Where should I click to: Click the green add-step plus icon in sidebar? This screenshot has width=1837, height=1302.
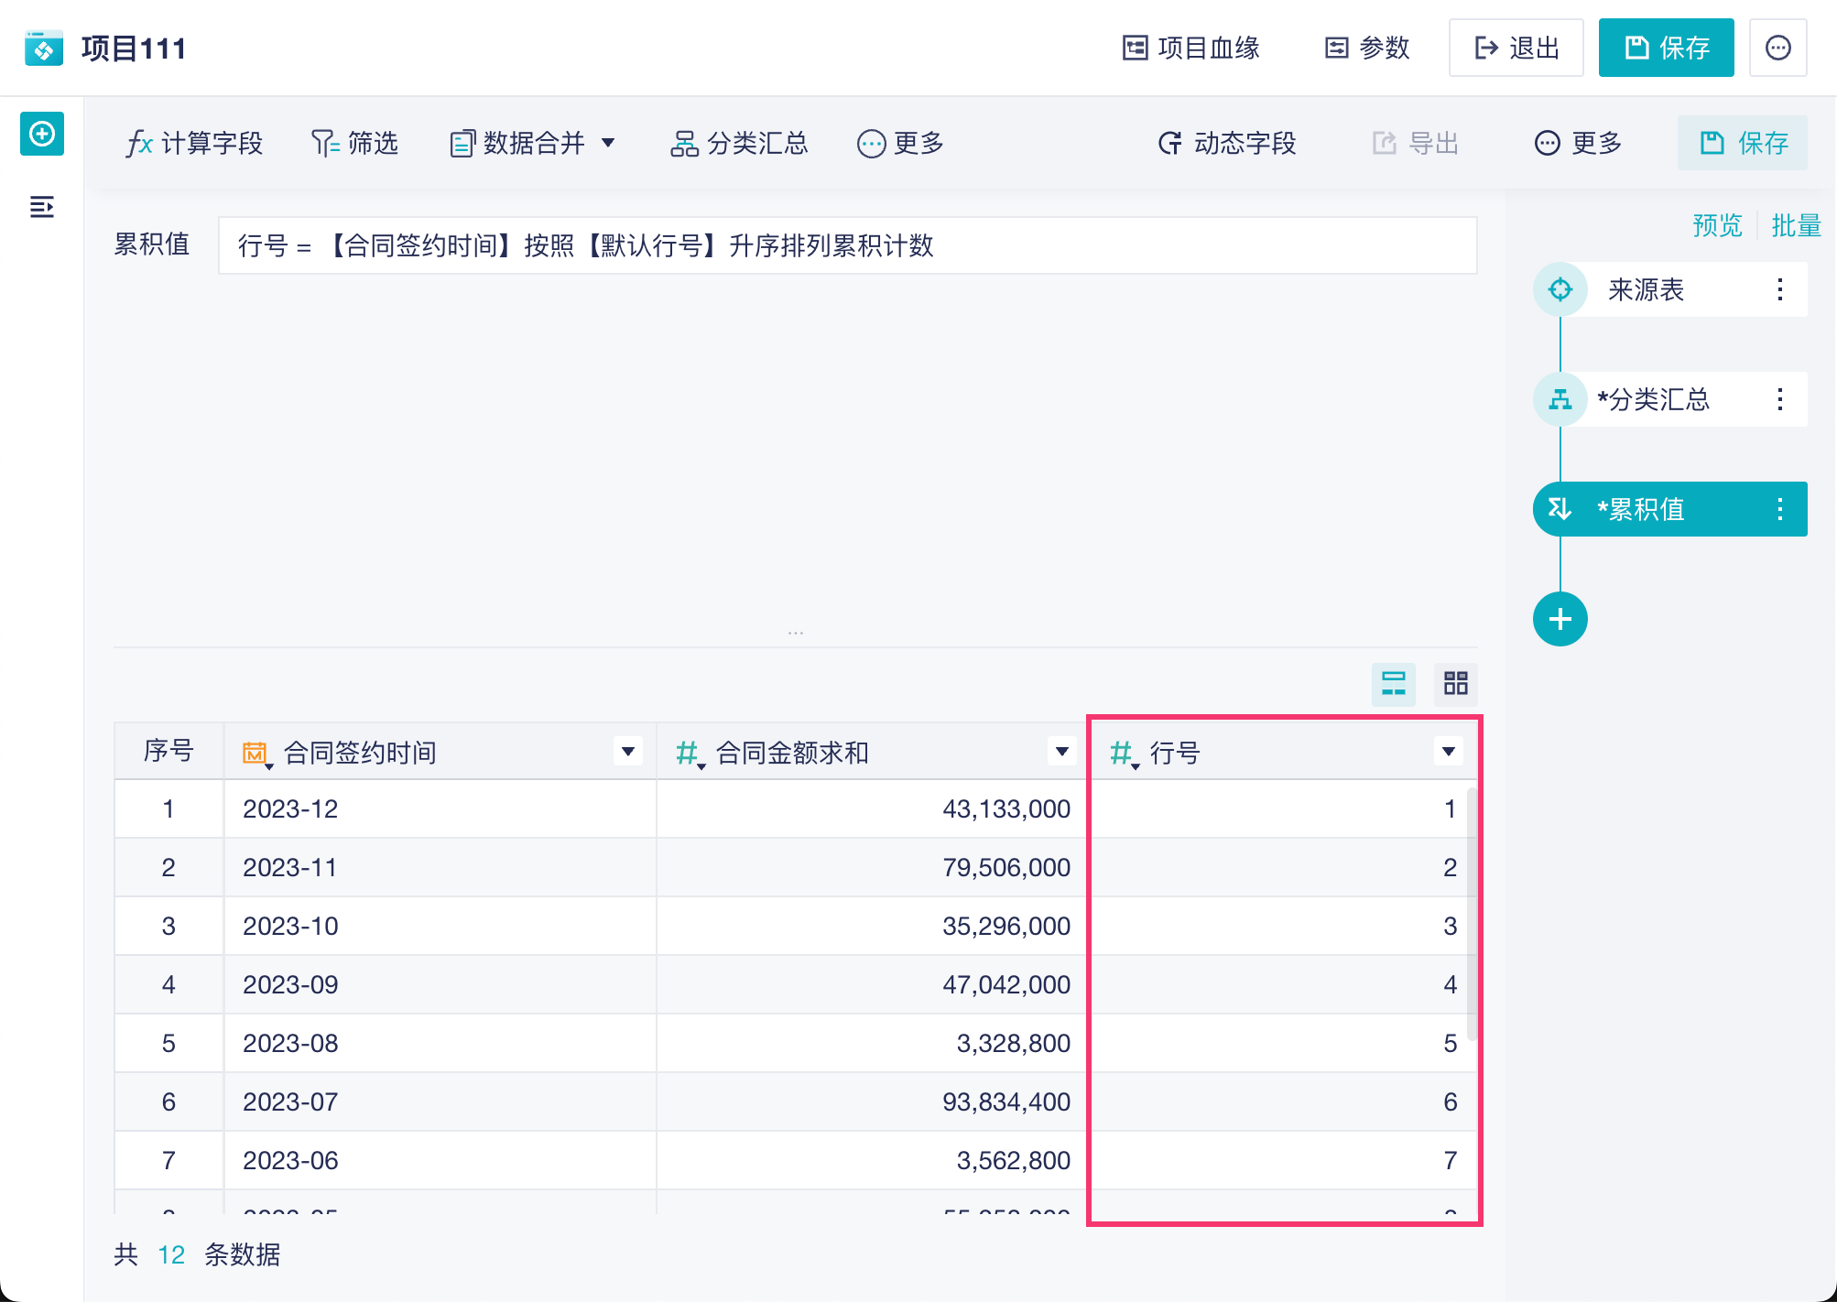42,135
